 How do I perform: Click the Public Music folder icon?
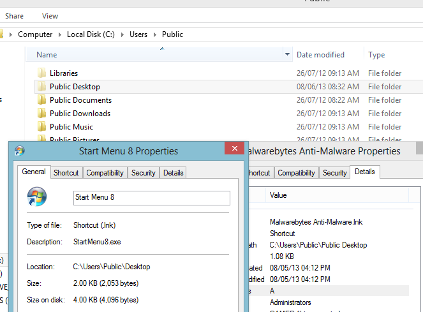42,127
